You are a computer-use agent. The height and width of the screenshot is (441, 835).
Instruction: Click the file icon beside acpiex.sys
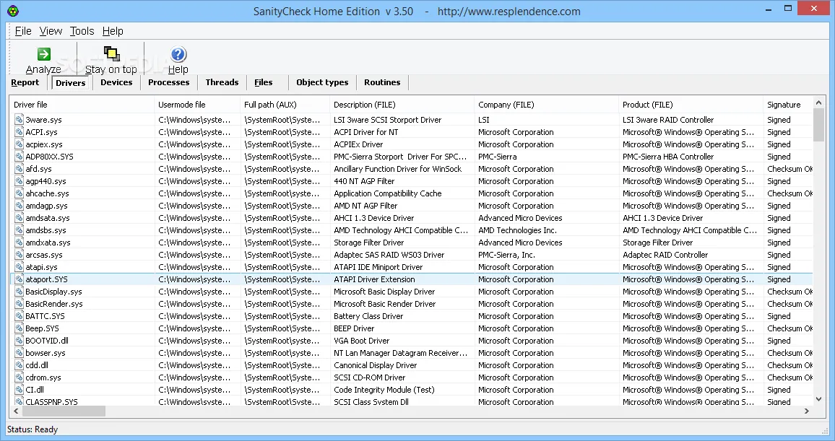tap(20, 144)
